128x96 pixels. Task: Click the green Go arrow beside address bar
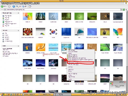[x=124, y=9]
